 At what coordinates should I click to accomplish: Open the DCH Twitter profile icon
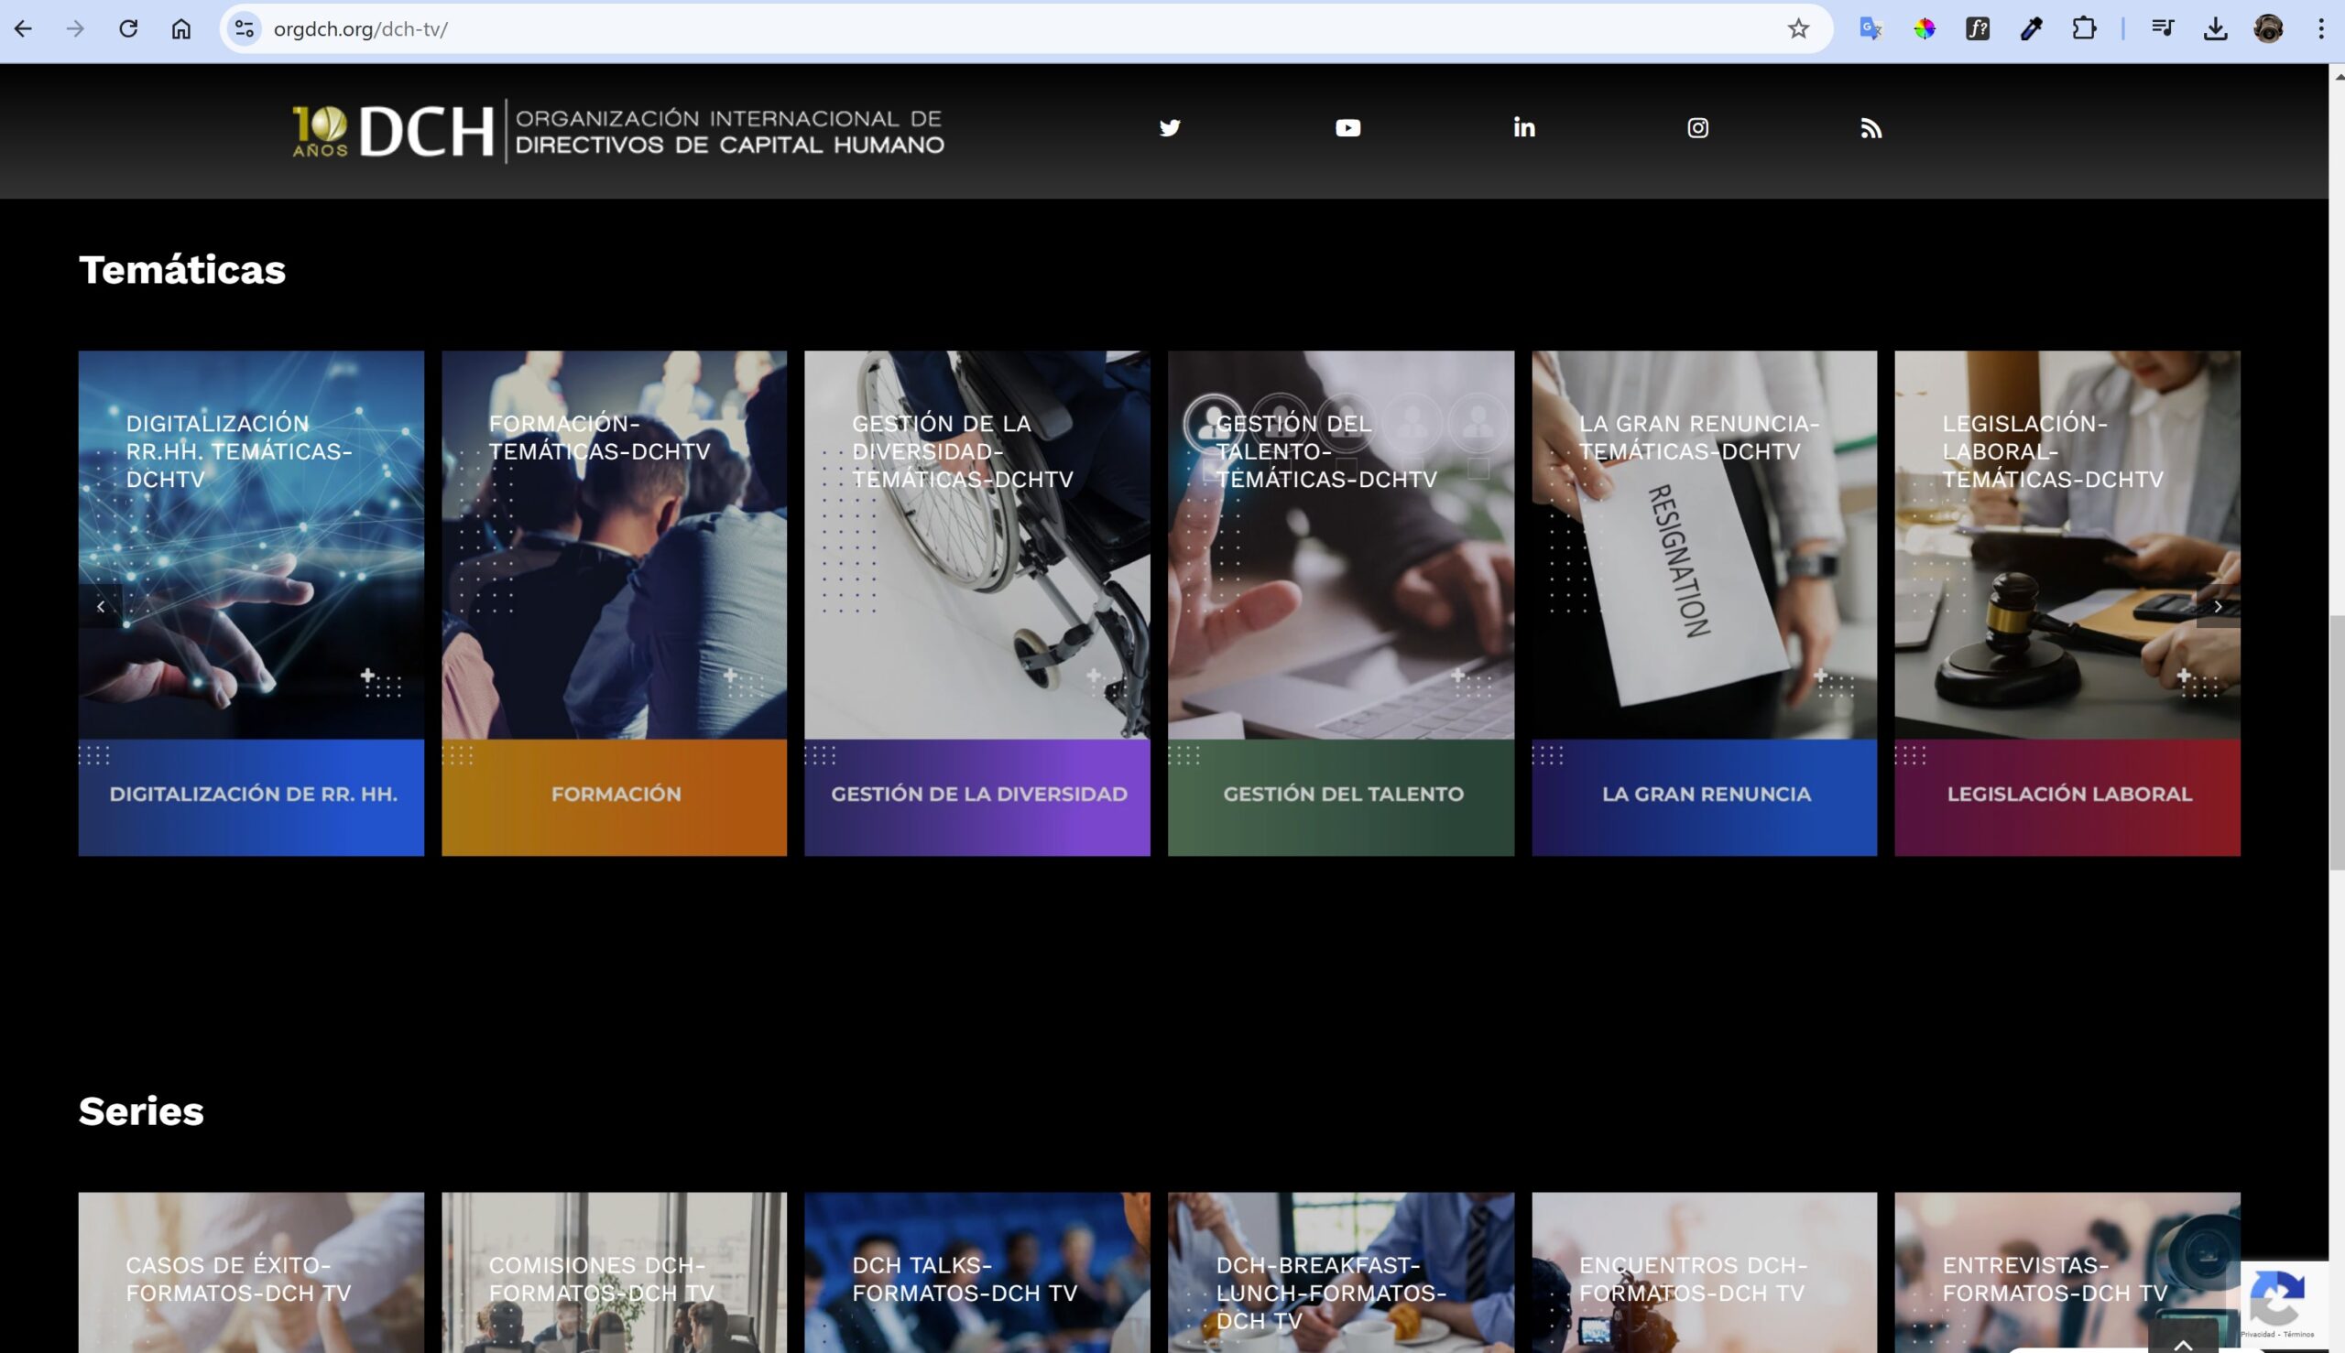click(x=1170, y=128)
